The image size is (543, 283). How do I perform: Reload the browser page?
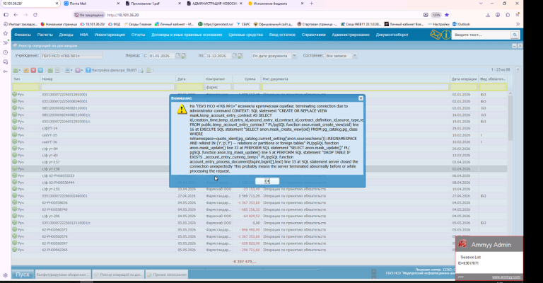click(35, 15)
